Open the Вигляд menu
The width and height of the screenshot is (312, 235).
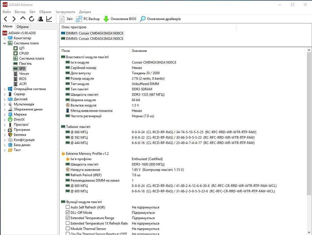coord(20,12)
